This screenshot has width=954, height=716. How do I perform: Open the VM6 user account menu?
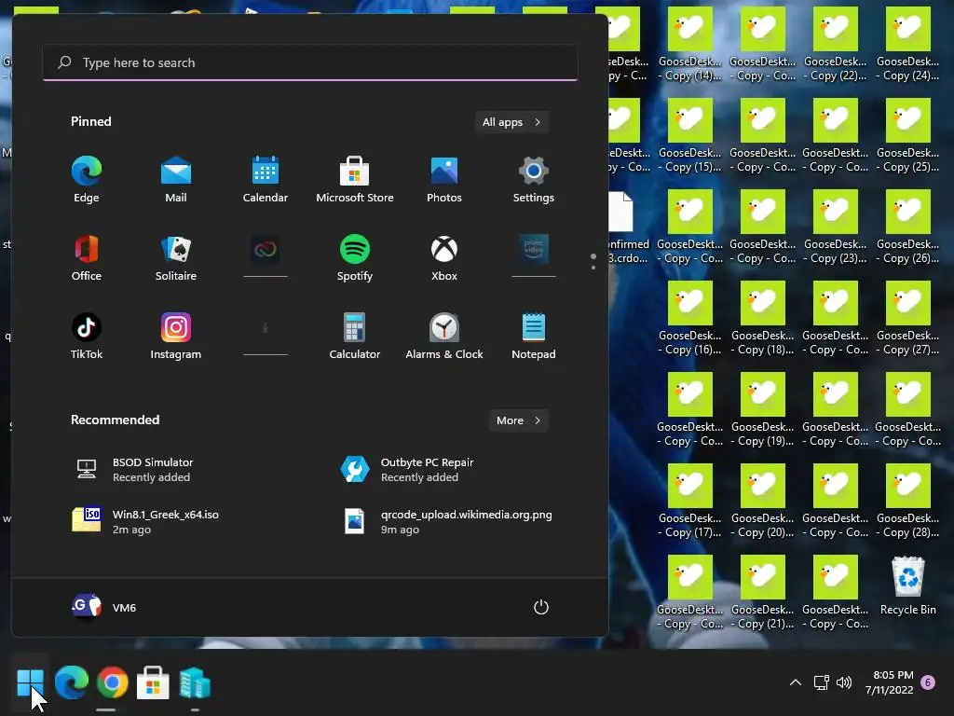(x=104, y=607)
